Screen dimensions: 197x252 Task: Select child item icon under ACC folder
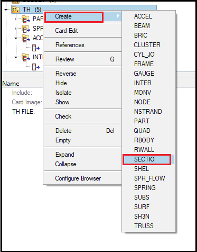36,48
